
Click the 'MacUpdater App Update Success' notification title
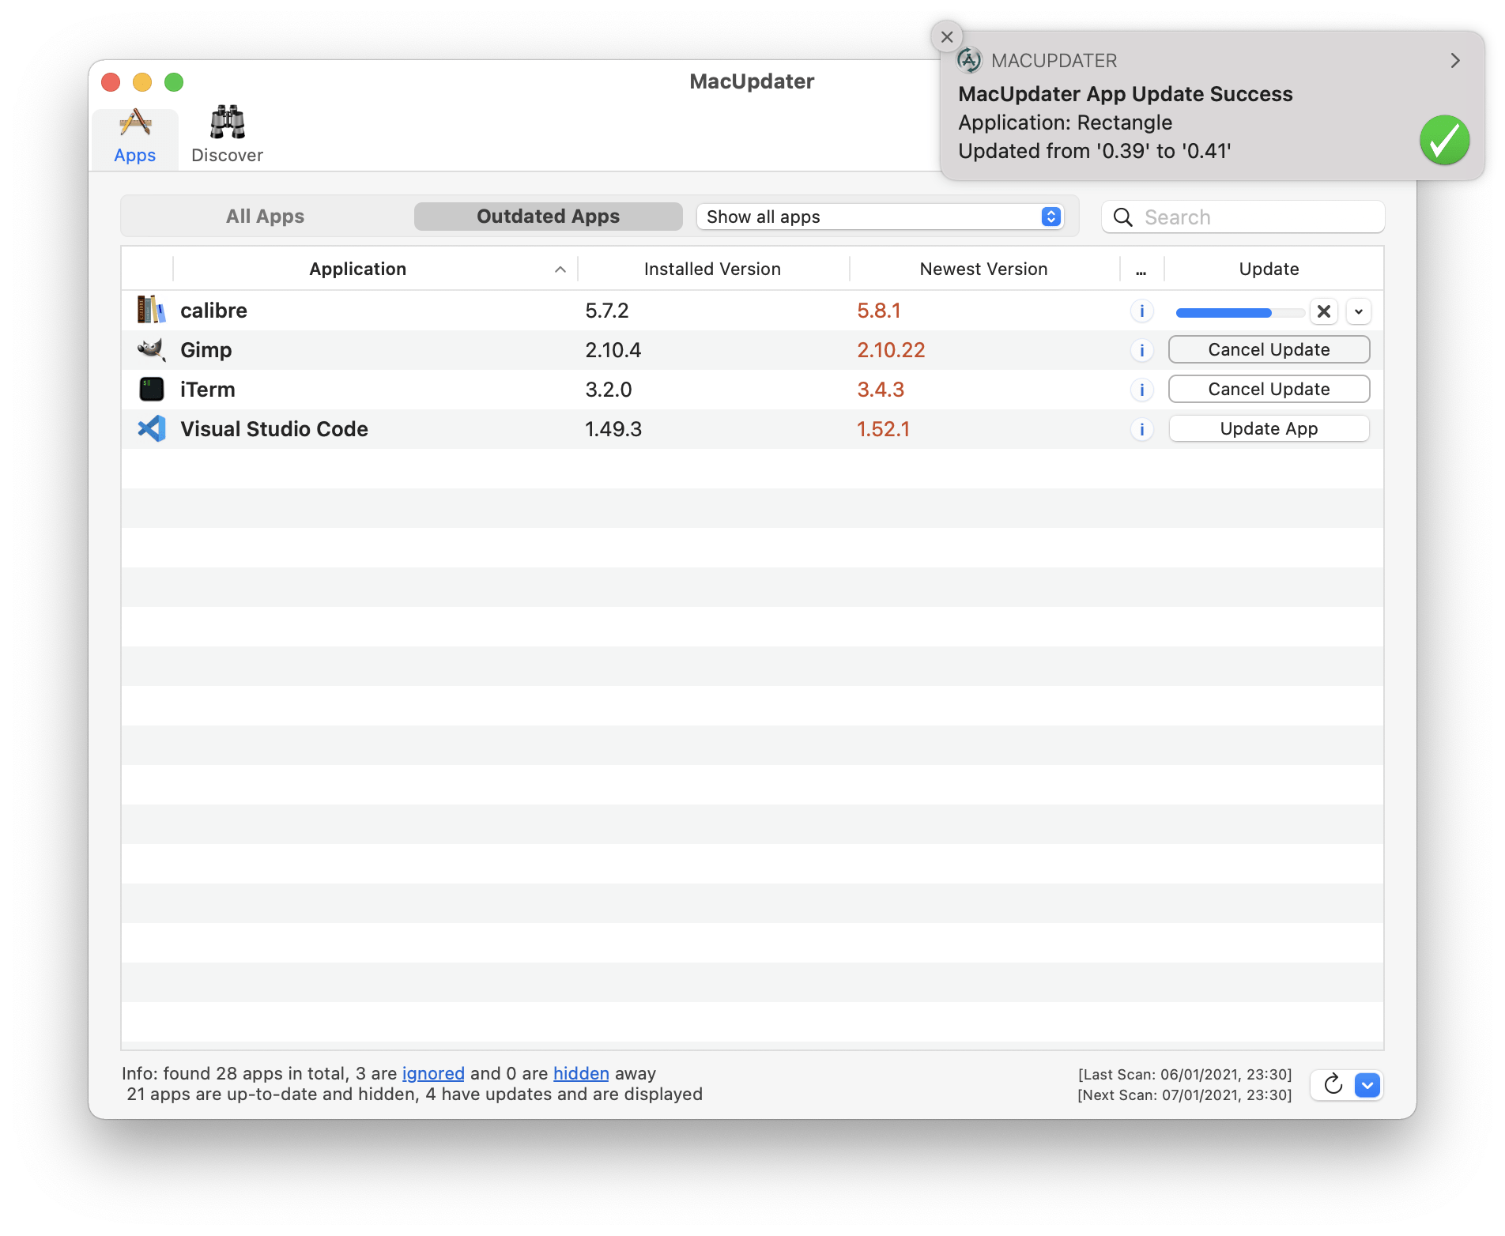tap(1126, 94)
